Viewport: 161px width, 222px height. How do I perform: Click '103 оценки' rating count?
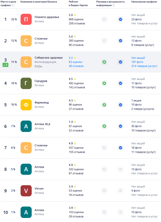click(76, 212)
